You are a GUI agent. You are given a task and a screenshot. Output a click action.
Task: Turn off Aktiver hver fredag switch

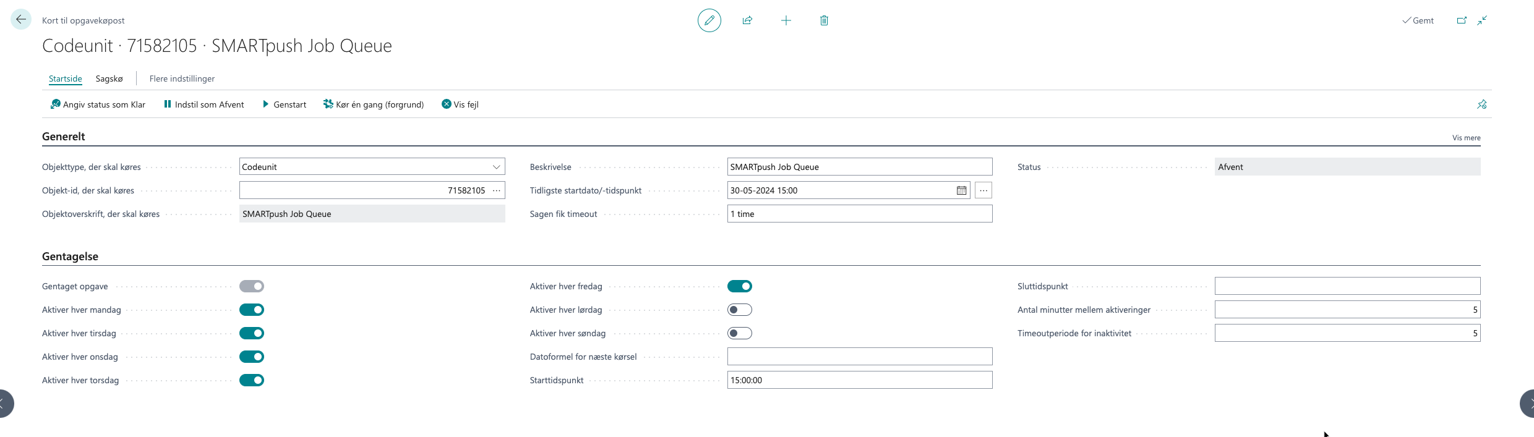tap(739, 286)
